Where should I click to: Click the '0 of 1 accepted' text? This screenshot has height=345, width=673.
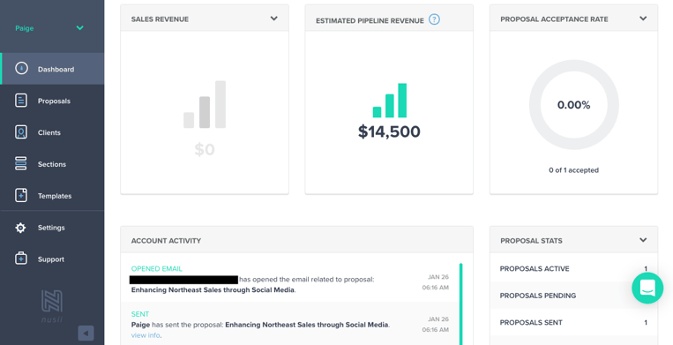pyautogui.click(x=574, y=170)
